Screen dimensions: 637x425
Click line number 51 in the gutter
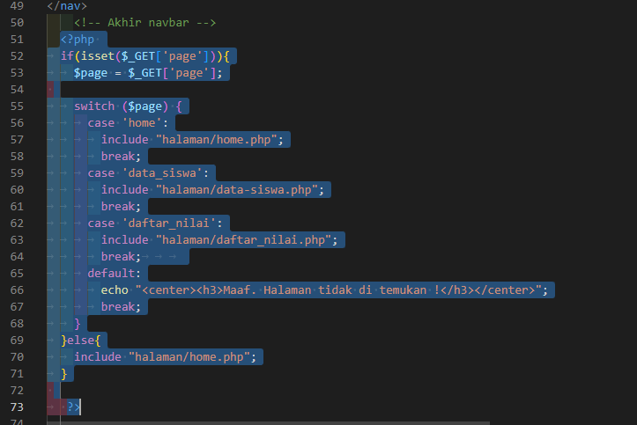click(17, 40)
